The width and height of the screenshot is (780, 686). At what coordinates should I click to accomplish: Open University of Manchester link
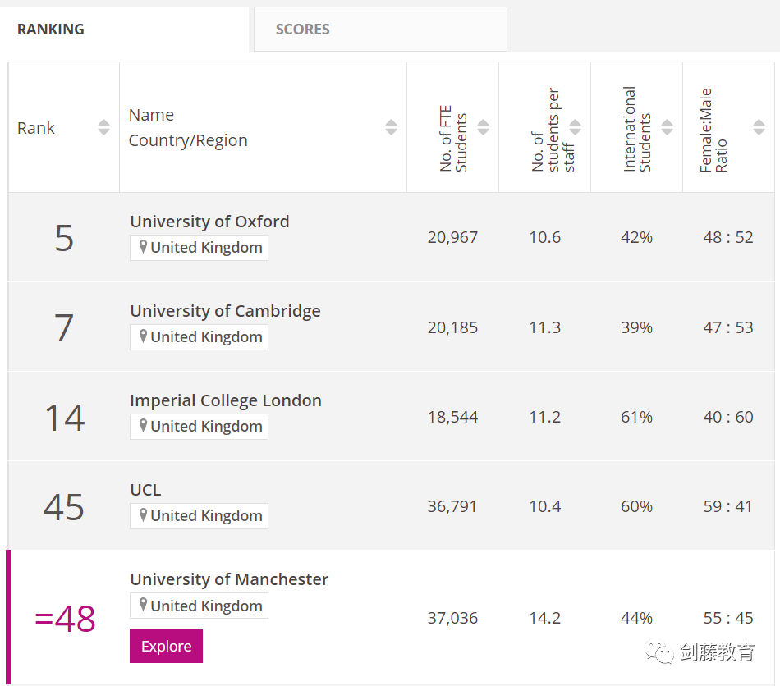point(229,579)
